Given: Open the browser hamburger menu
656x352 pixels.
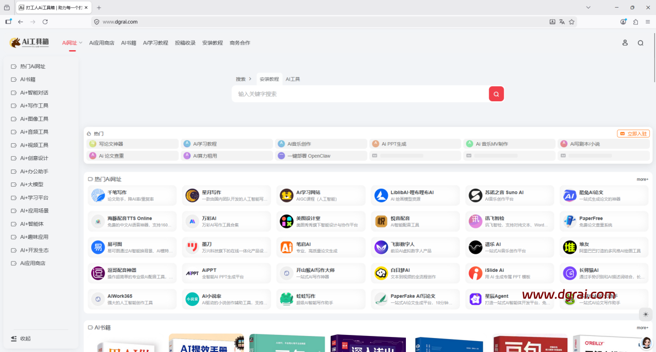Looking at the screenshot, I should tap(648, 22).
